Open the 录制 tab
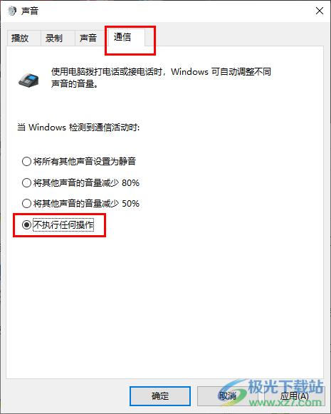 pos(54,38)
